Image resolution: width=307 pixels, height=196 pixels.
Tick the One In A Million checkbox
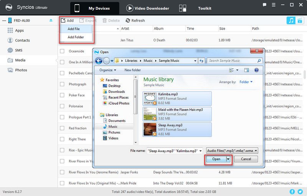point(62,62)
